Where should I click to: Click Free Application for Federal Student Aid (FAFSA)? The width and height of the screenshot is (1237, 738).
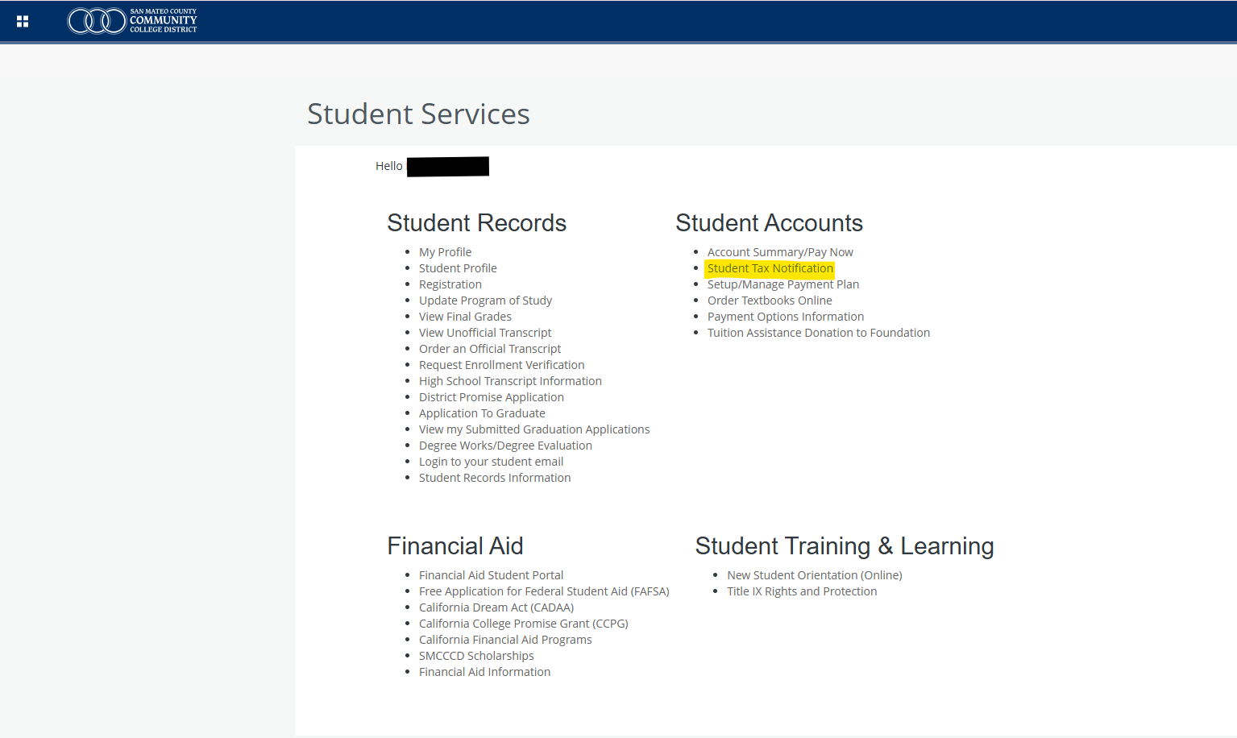(544, 591)
